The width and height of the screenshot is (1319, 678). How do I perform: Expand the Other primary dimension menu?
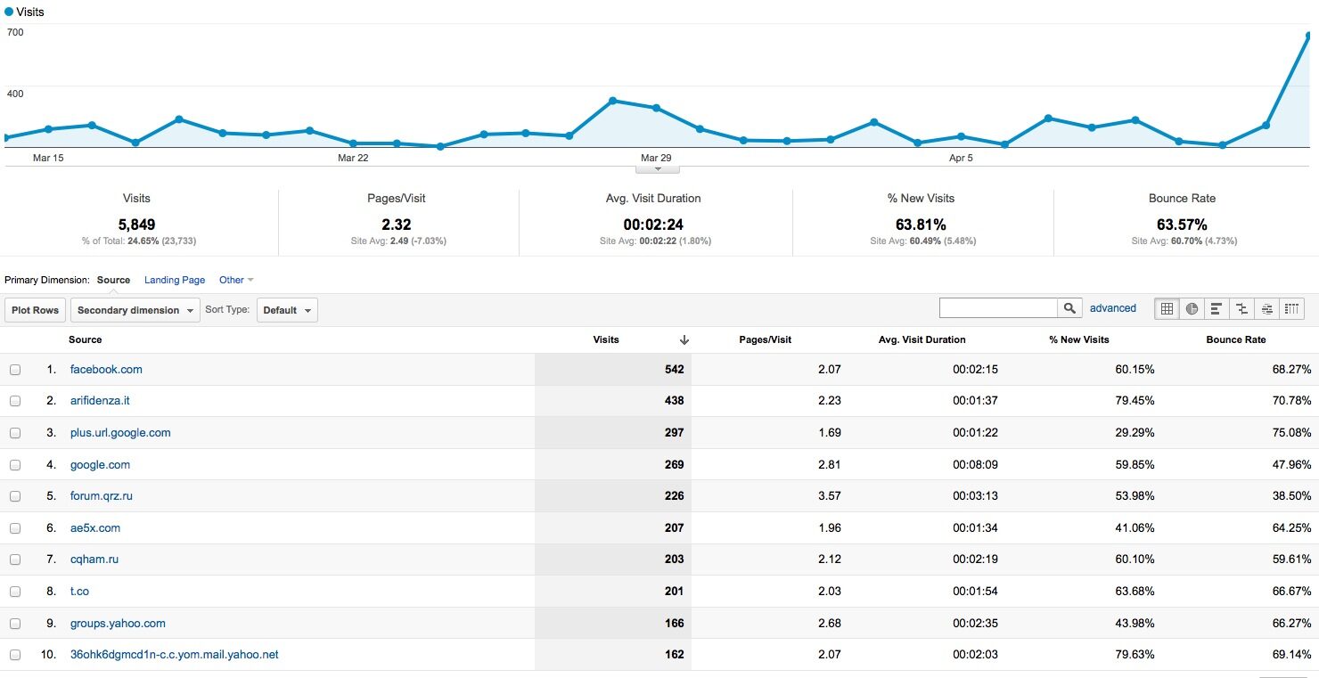point(236,280)
